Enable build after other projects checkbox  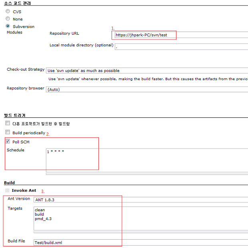(8, 123)
